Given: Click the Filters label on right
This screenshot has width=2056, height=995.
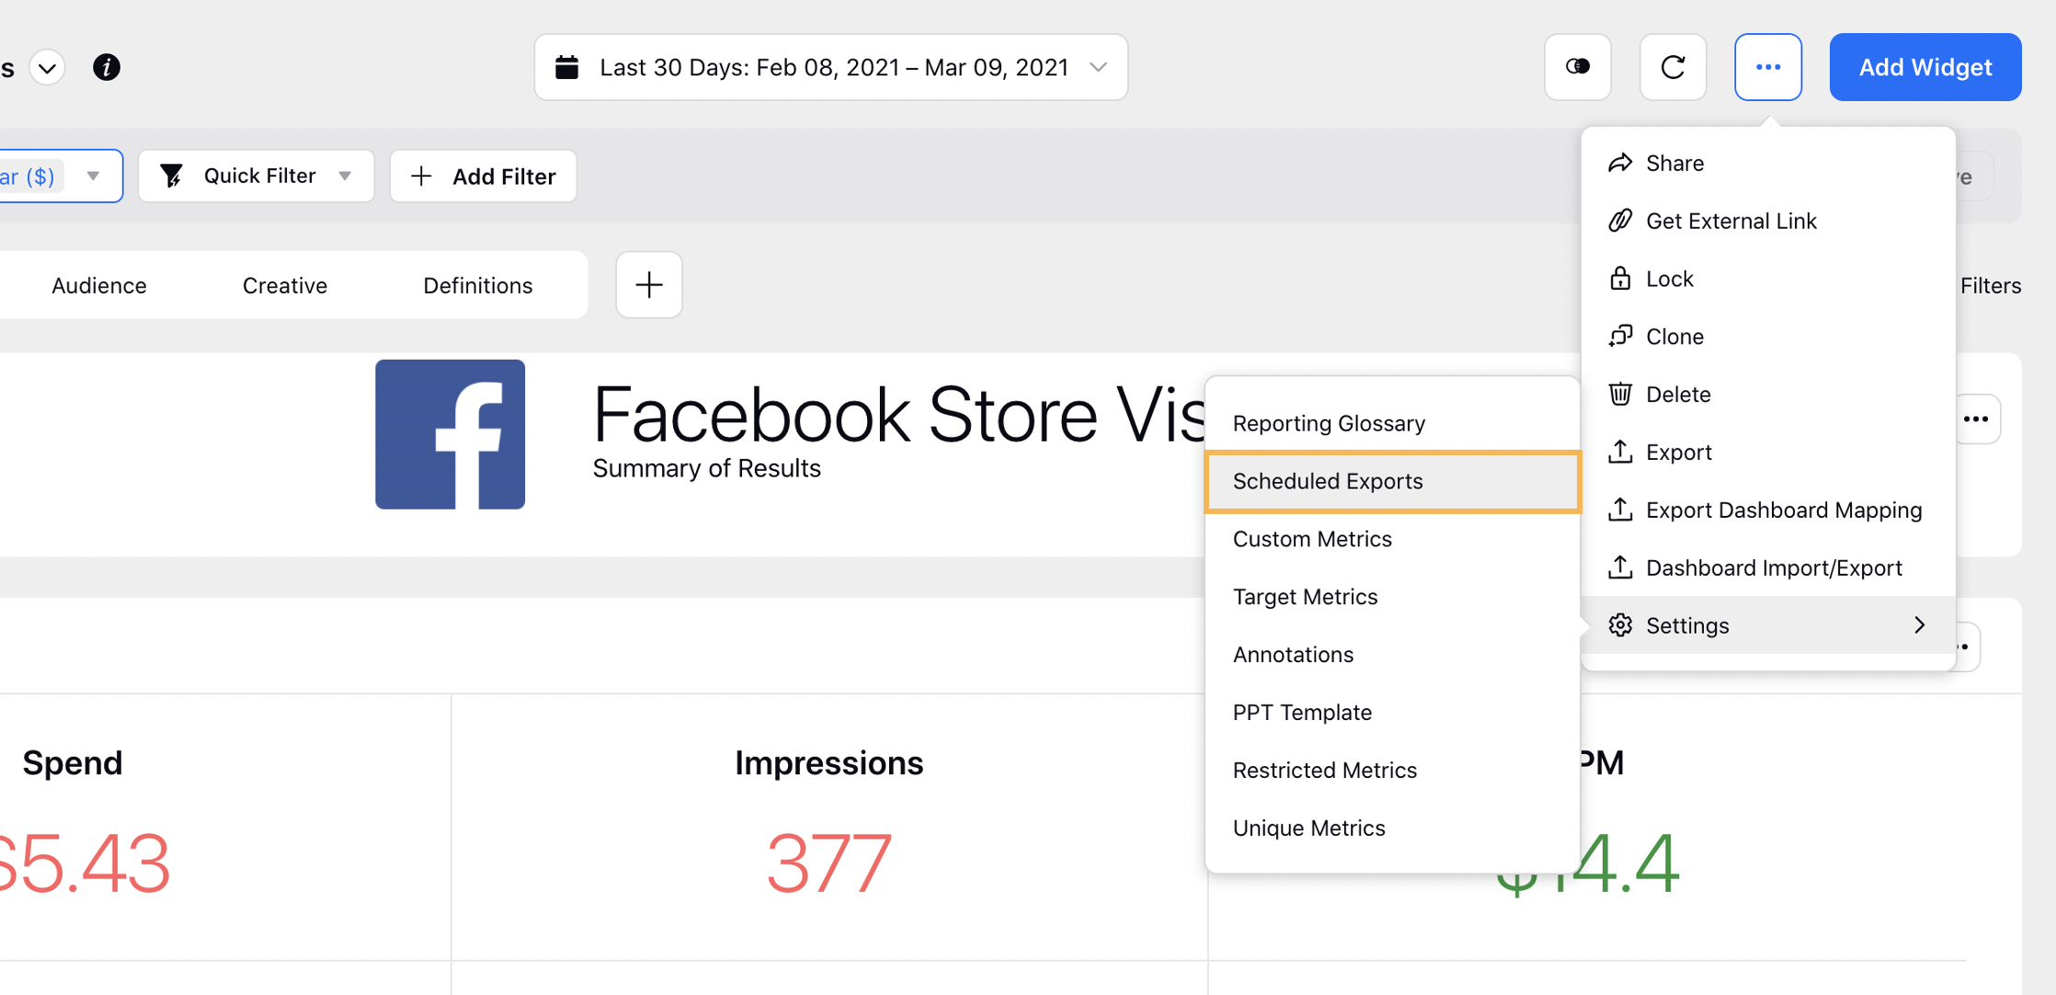Looking at the screenshot, I should tap(1991, 286).
